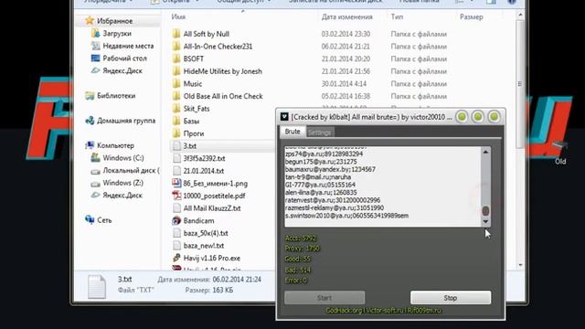Screen dimensions: 585x329
Task: Select the Базы folder icon
Action: [176, 121]
